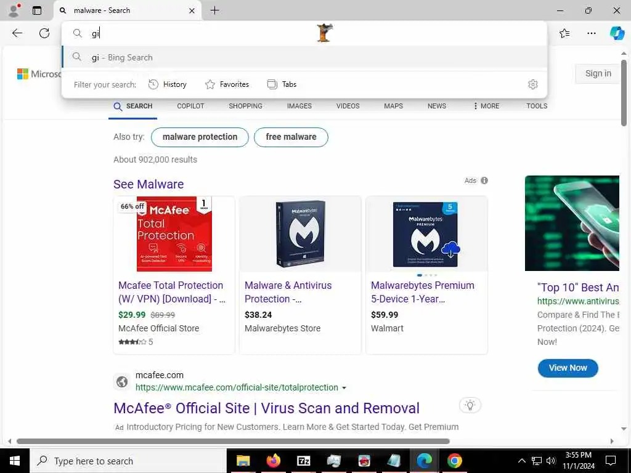Click the lightbulb insights icon

click(x=470, y=405)
